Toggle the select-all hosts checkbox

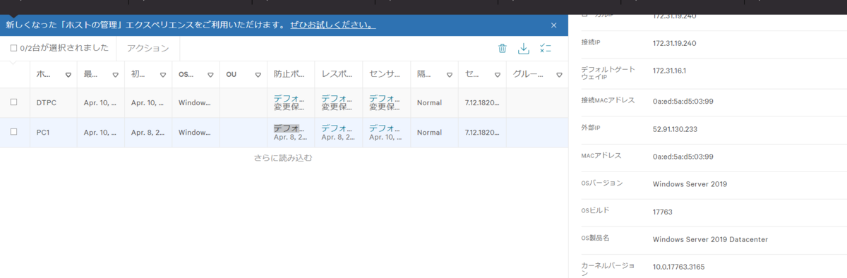pyautogui.click(x=13, y=48)
